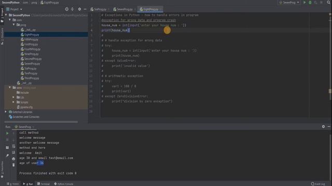Collapse the SecondPython root folder
The height and width of the screenshot is (186, 332).
[x=6, y=15]
